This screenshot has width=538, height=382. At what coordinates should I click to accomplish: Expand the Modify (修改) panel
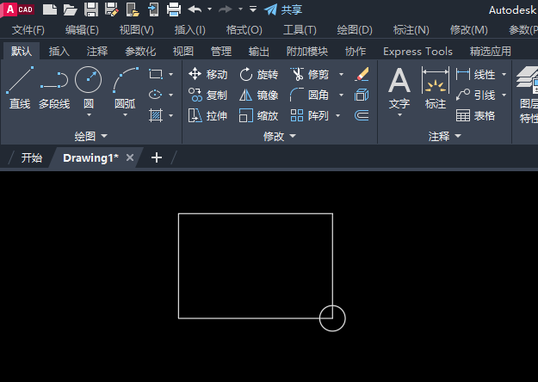coord(279,136)
